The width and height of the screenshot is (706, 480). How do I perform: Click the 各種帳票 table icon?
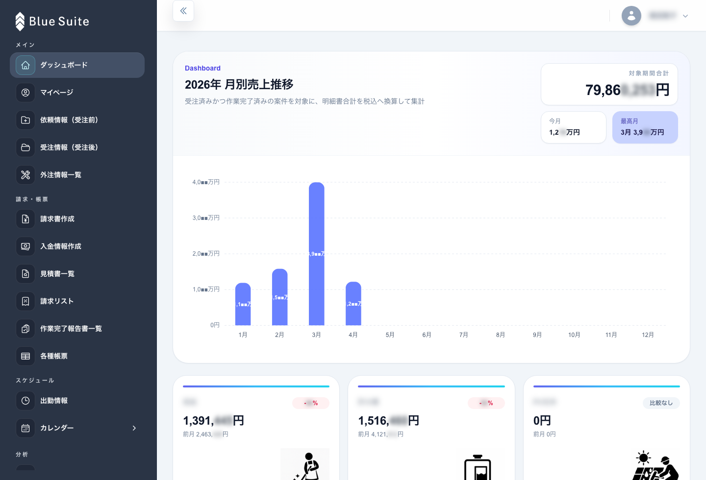coord(25,356)
